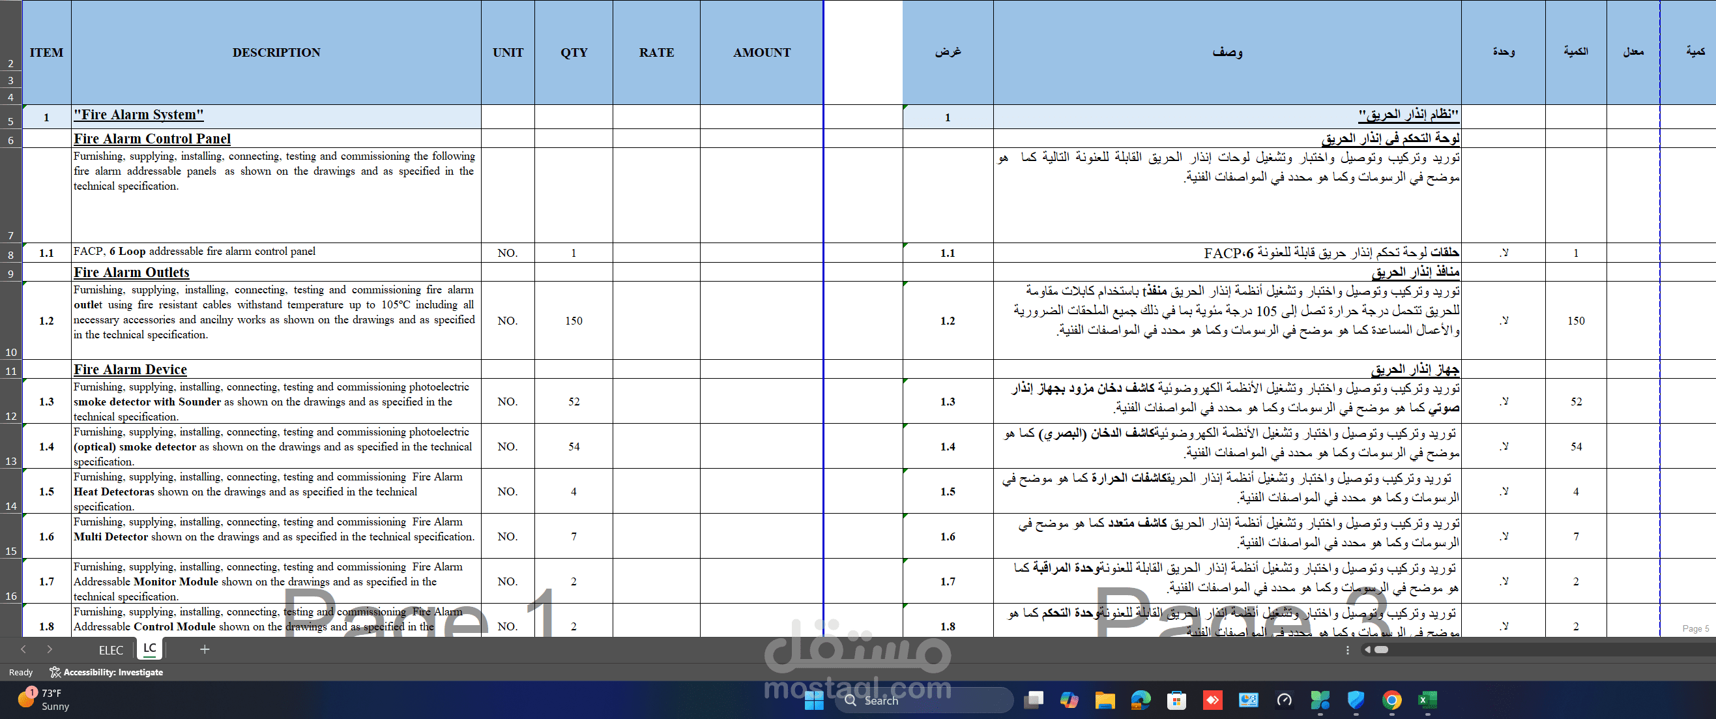1716x719 pixels.
Task: Select the AMOUNT header cell
Action: [x=761, y=52]
